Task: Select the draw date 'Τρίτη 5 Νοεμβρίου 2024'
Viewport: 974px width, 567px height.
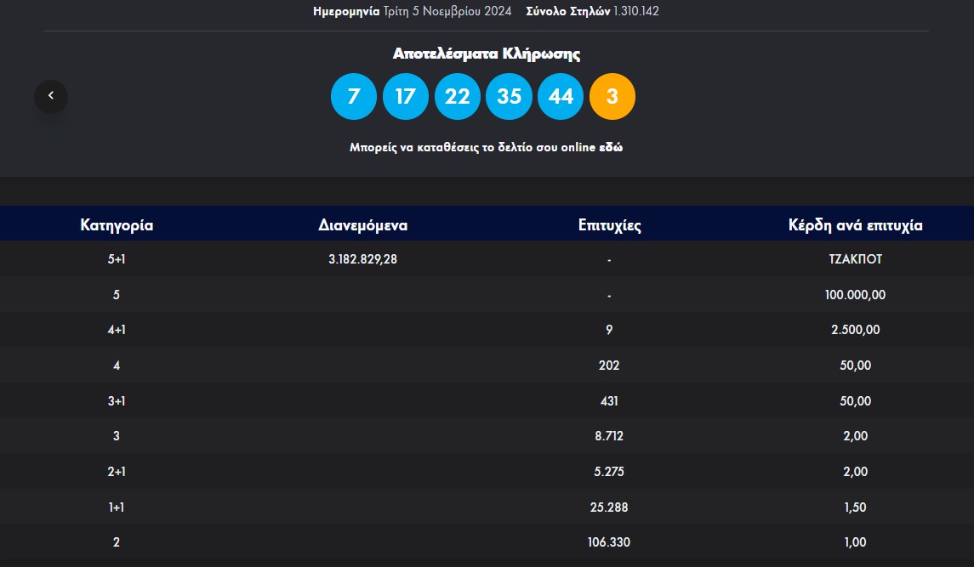Action: [447, 11]
